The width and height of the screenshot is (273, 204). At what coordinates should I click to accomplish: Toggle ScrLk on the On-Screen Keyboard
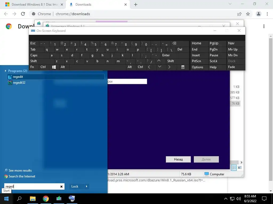[217, 61]
